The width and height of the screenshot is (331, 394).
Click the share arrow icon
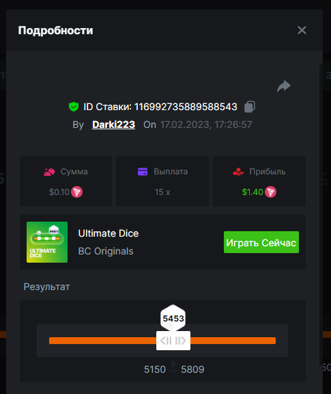click(284, 86)
